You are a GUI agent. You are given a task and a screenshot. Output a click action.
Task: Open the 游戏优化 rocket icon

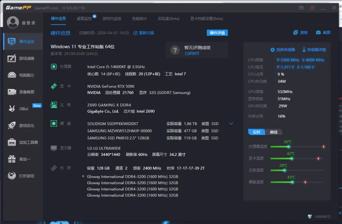coord(12,125)
